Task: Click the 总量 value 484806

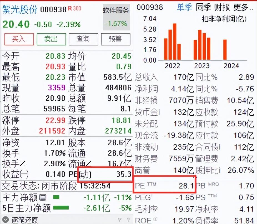Action: [118, 88]
